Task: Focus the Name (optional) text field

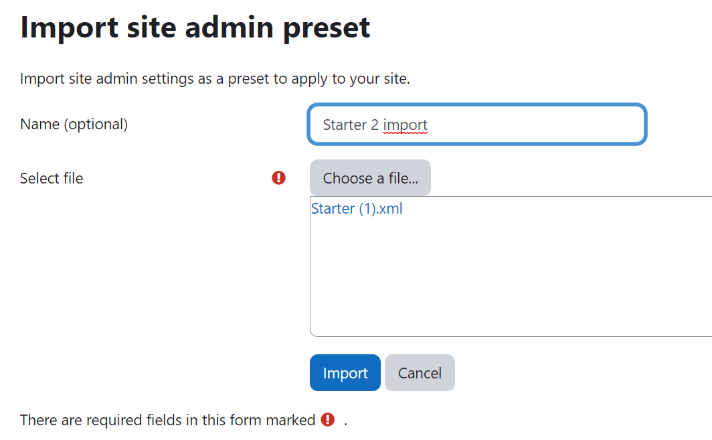Action: [476, 124]
